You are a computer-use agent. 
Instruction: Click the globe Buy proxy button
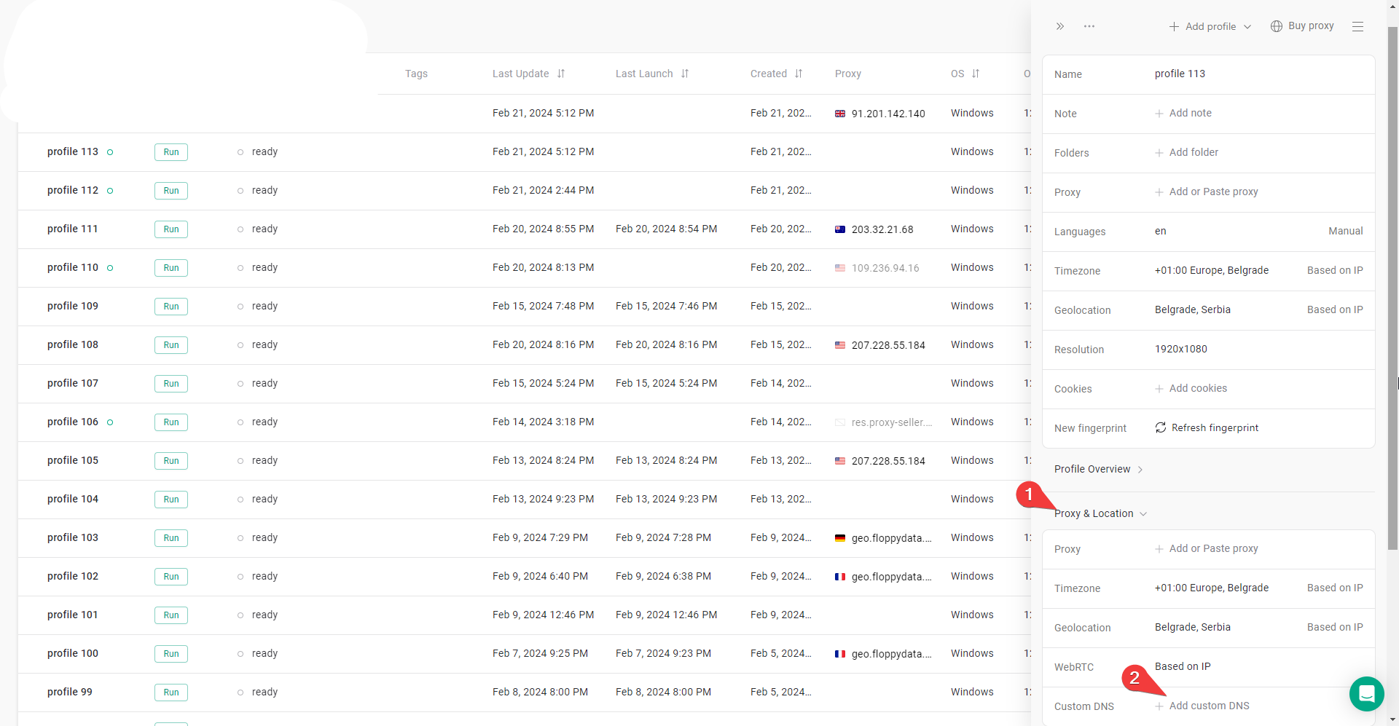[x=1302, y=26]
